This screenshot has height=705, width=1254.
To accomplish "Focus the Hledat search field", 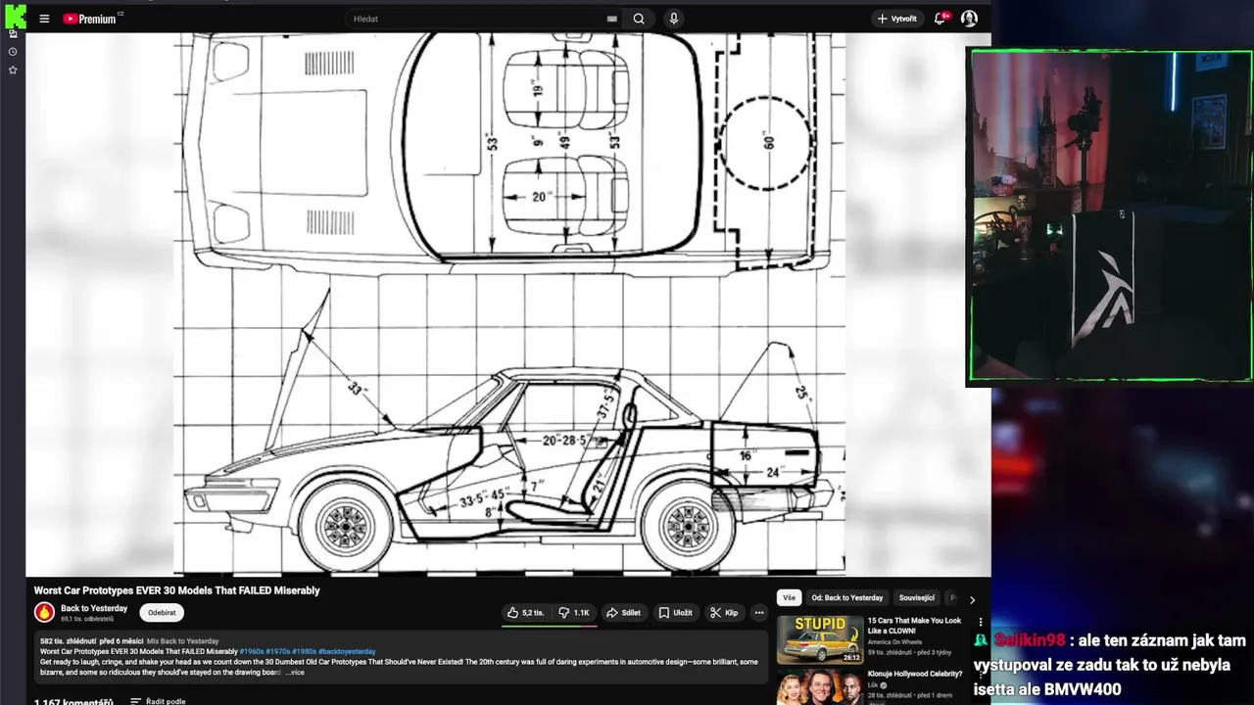I will tap(480, 19).
